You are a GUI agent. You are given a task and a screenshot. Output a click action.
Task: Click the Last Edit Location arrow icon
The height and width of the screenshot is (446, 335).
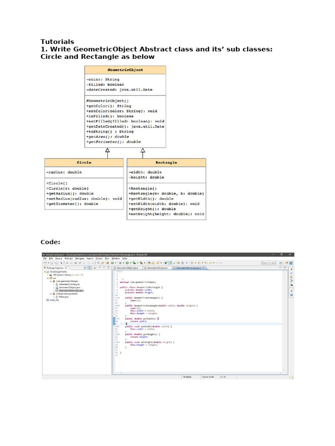tap(206, 263)
